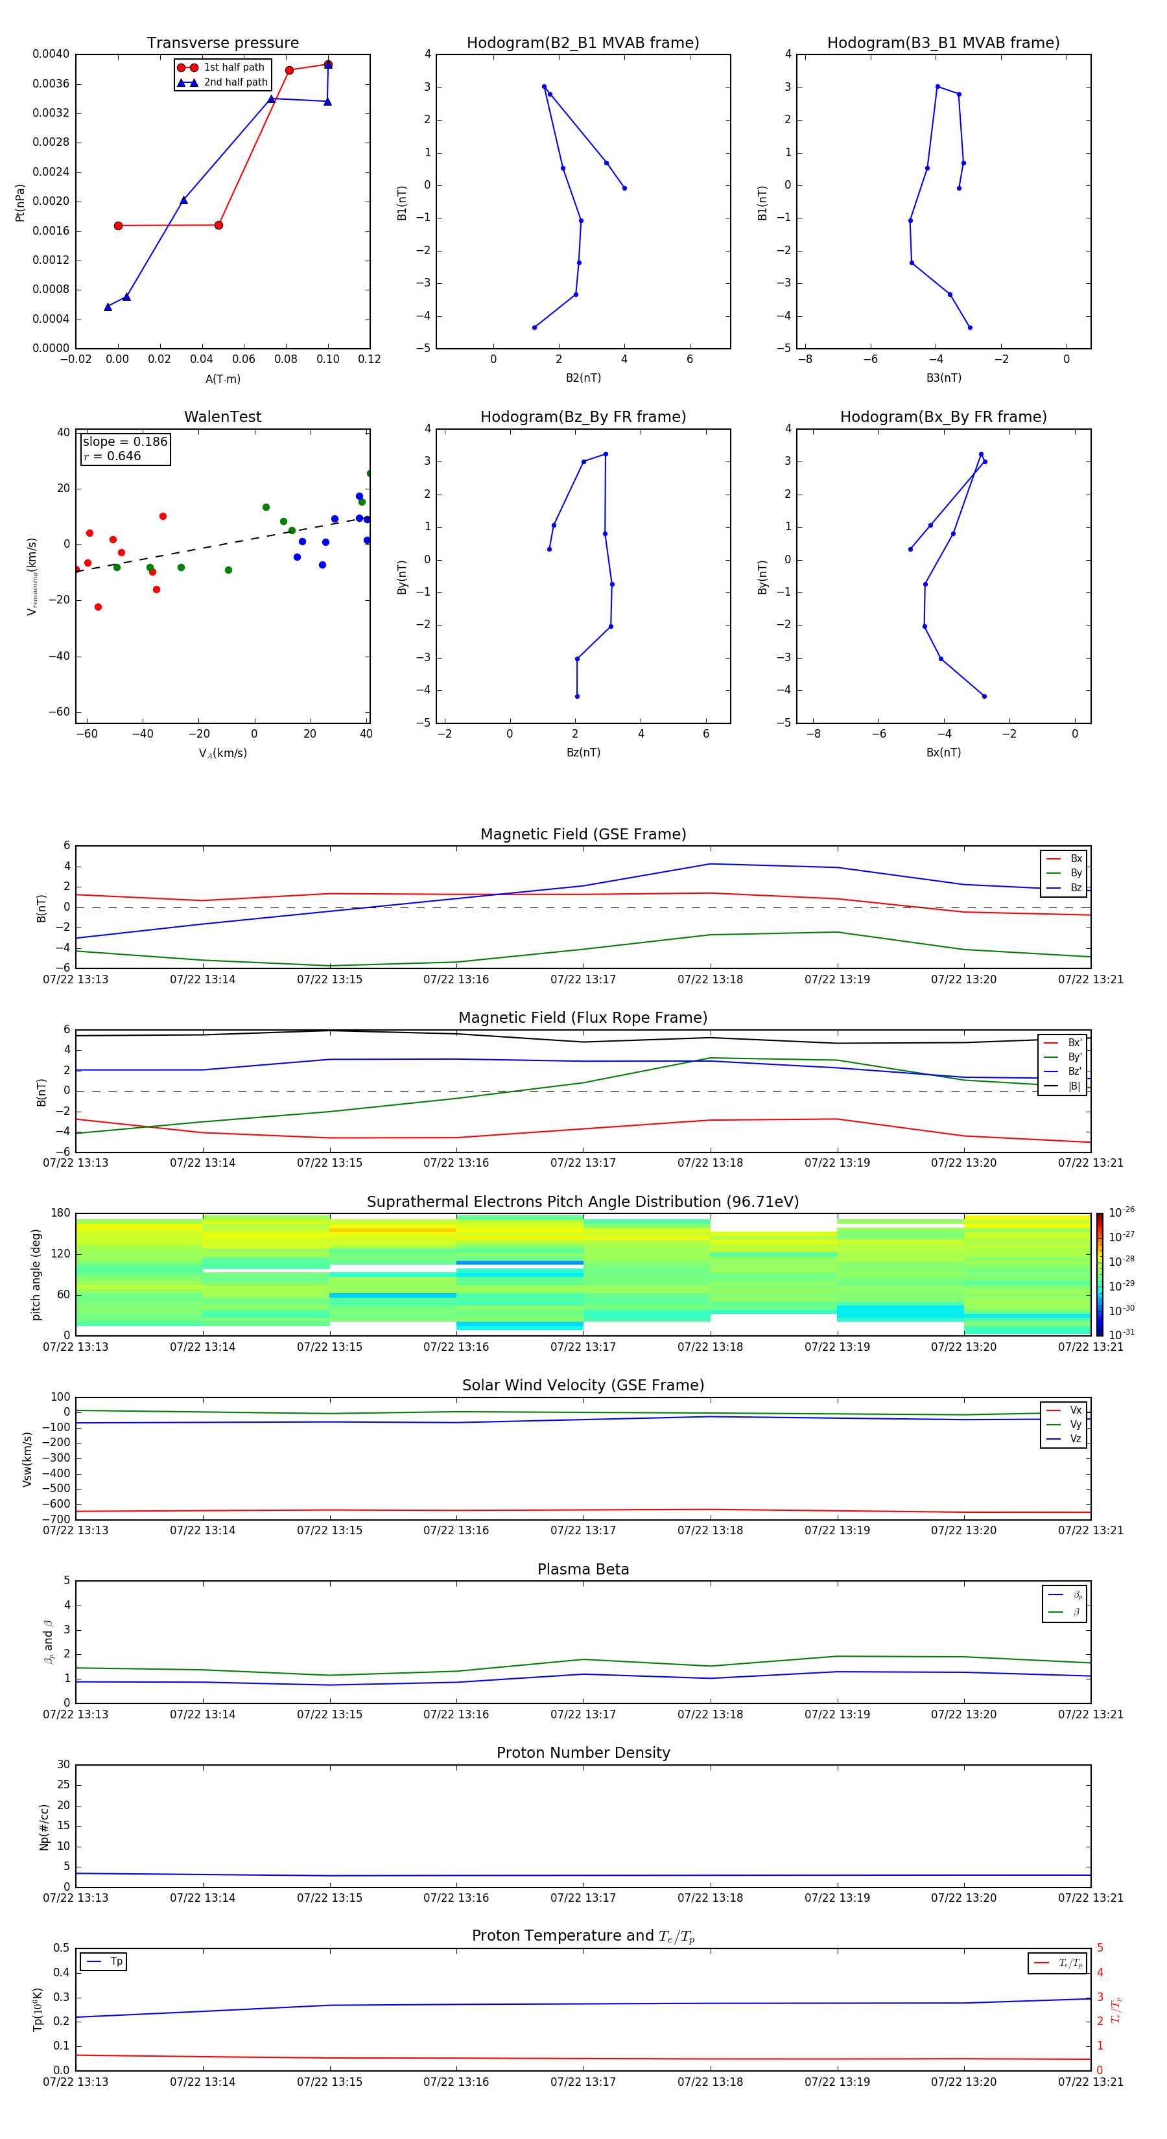
Task: Click the "Hodogram(B3_B1 MVAB frame)" title
Action: coord(943,43)
